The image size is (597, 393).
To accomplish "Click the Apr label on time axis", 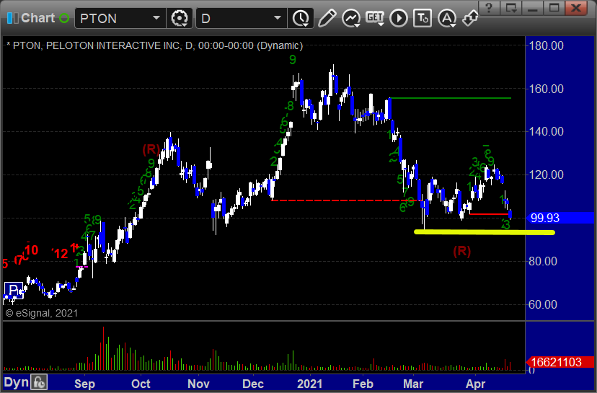I will click(476, 384).
